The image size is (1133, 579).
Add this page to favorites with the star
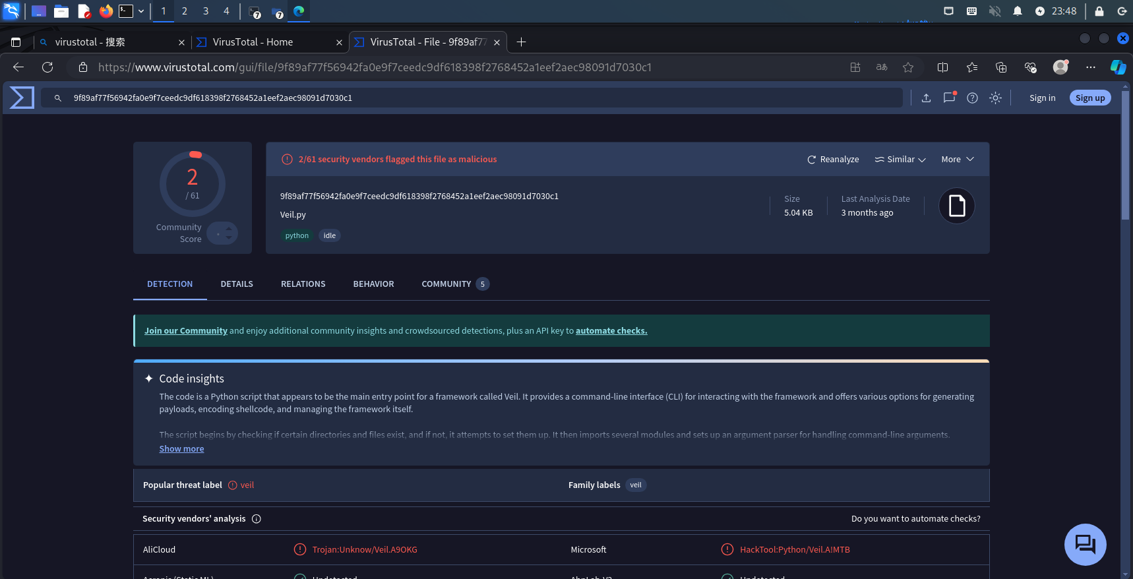pyautogui.click(x=908, y=67)
